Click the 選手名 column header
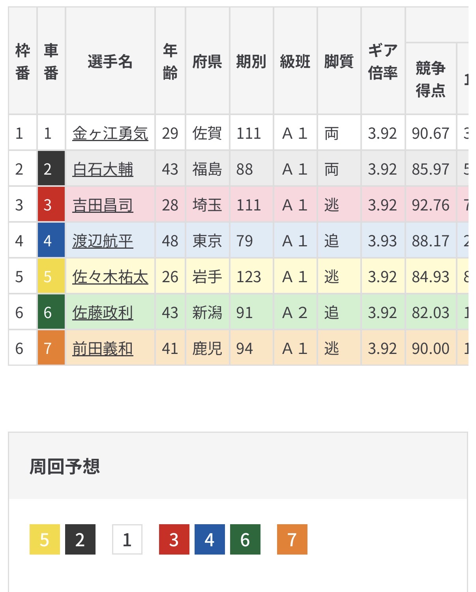 [x=110, y=61]
